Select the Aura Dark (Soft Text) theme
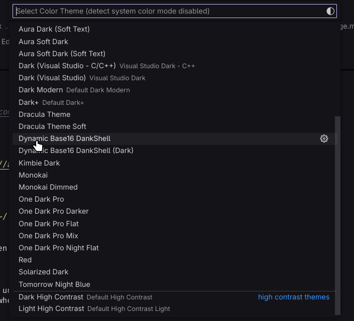354x321 pixels. pos(54,29)
